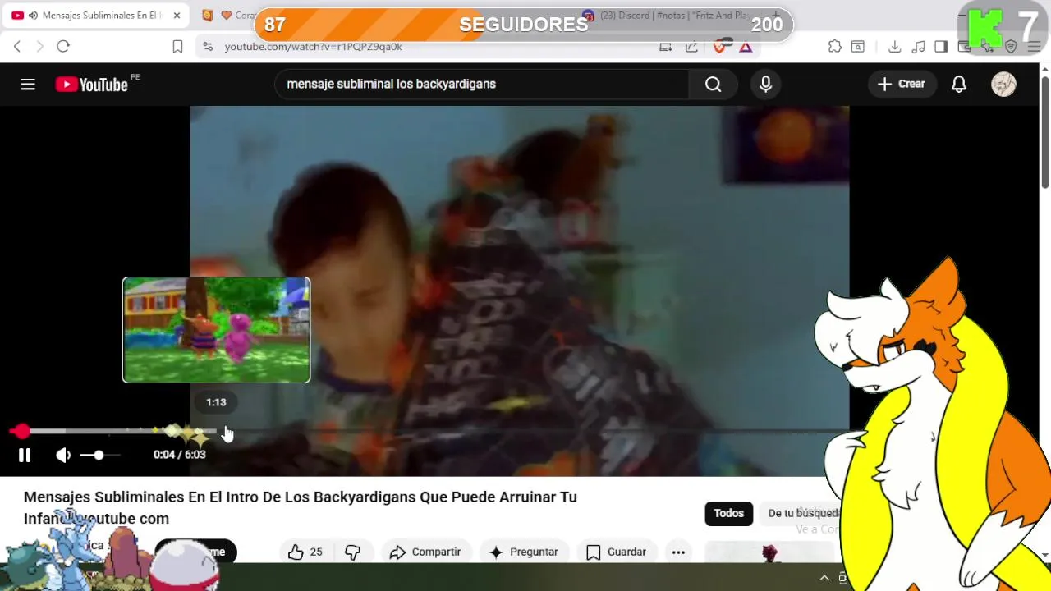The width and height of the screenshot is (1051, 591).
Task: Open Brave Rewards triangle icon
Action: coord(746,47)
